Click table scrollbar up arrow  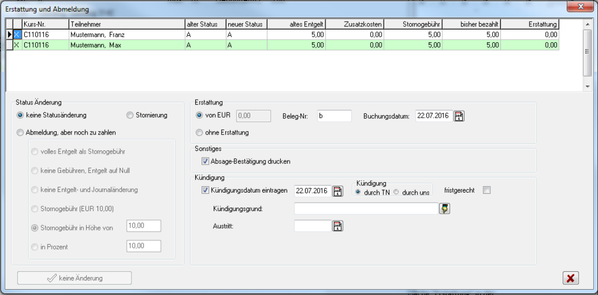coord(587,24)
